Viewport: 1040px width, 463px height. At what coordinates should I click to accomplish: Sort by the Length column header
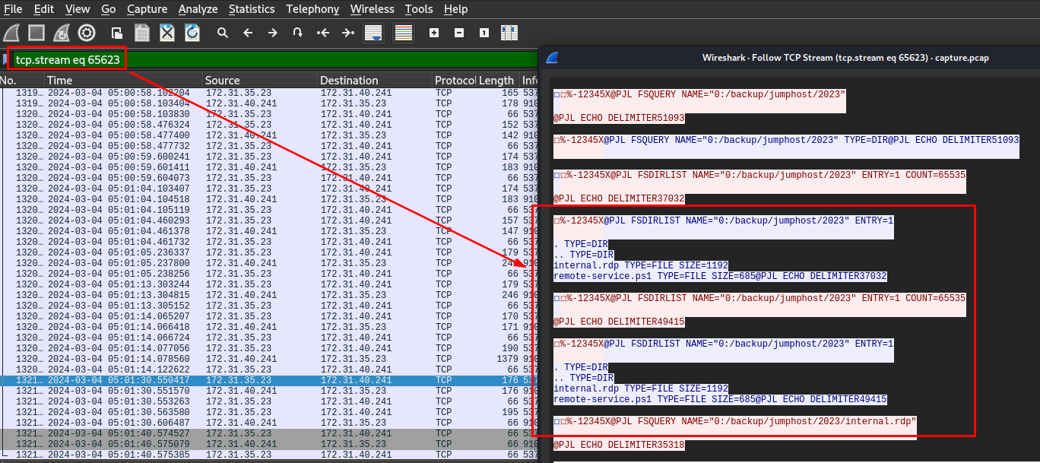tap(497, 80)
